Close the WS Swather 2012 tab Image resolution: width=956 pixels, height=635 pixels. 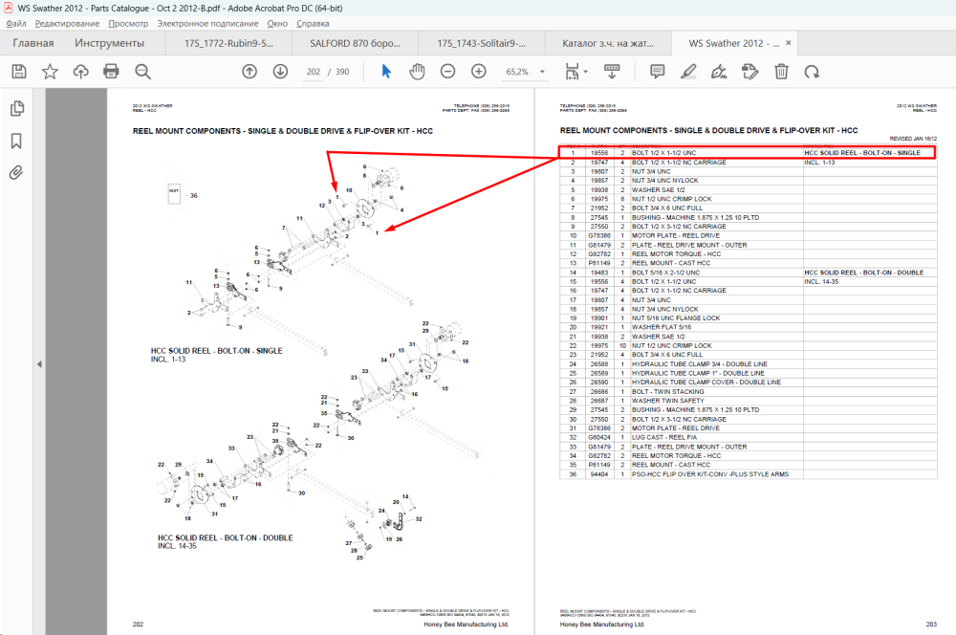789,43
